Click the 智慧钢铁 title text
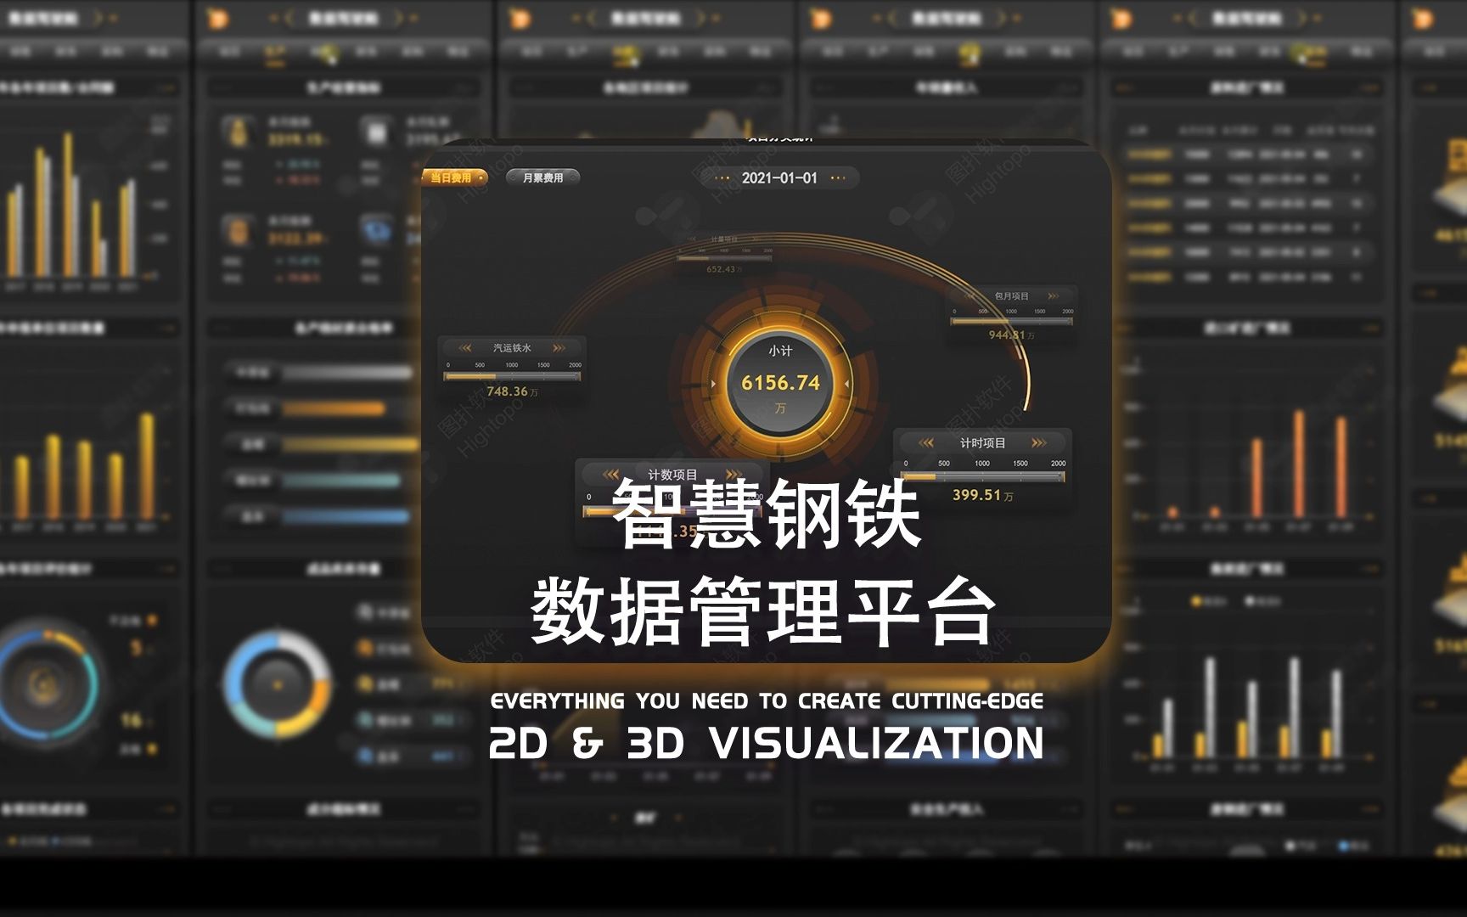The height and width of the screenshot is (917, 1467). click(766, 514)
